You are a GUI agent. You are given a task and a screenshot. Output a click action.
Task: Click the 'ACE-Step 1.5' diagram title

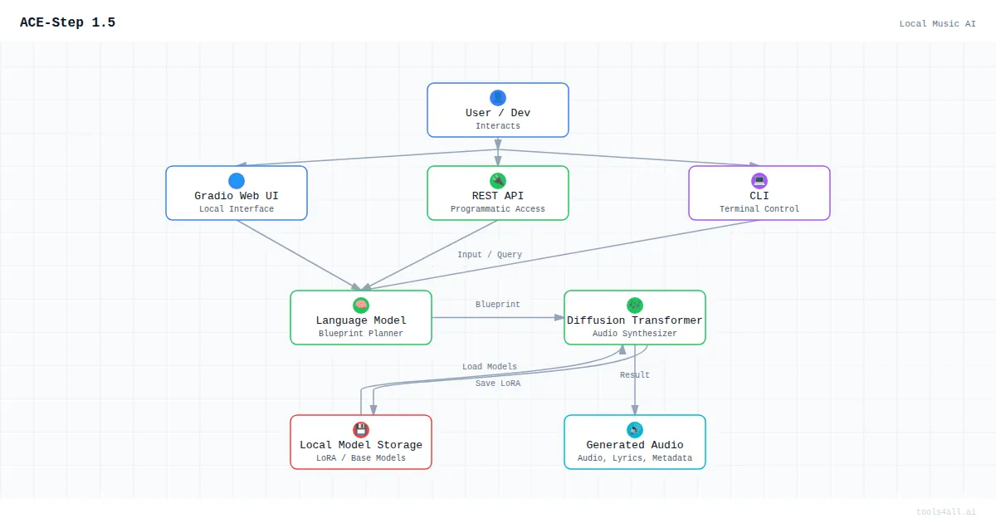[68, 23]
